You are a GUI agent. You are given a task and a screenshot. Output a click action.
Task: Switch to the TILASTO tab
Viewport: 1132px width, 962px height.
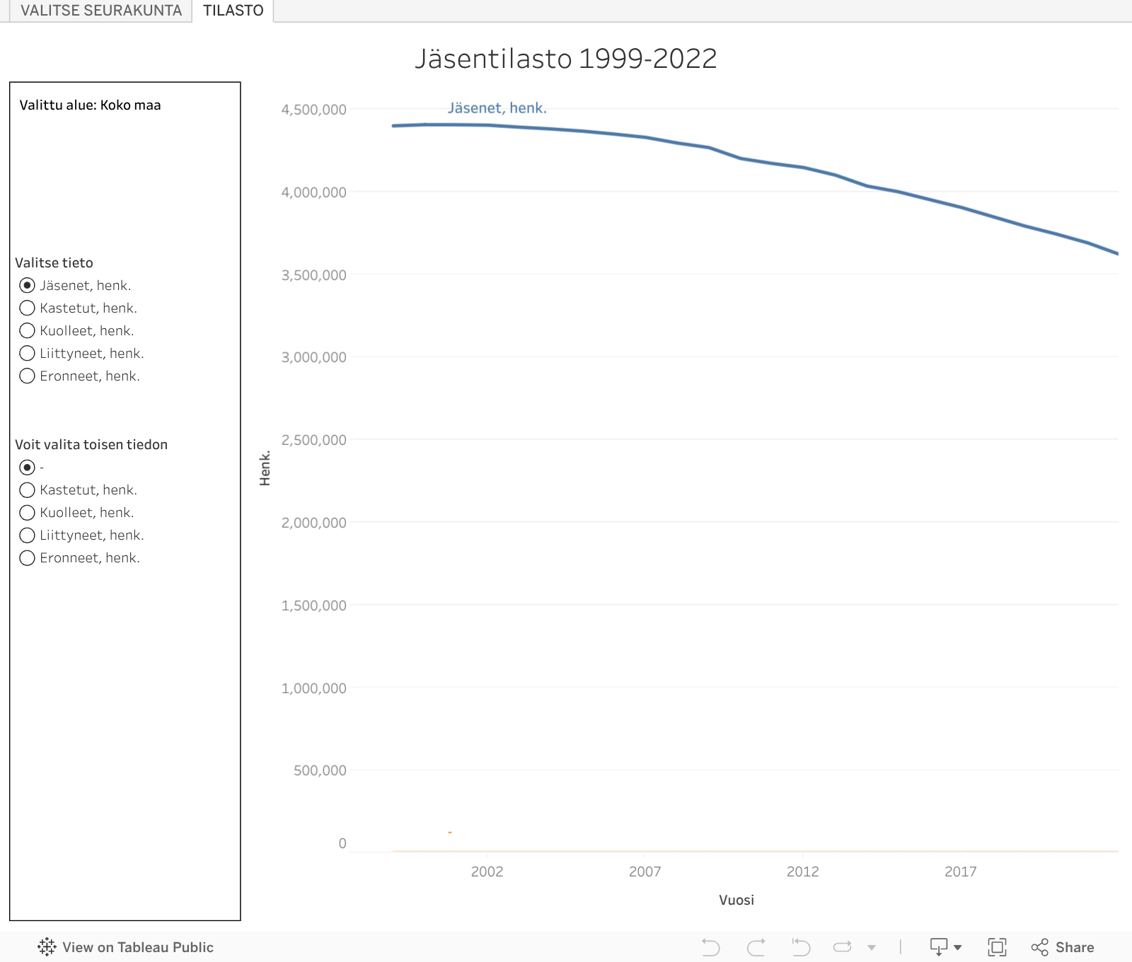coord(233,10)
